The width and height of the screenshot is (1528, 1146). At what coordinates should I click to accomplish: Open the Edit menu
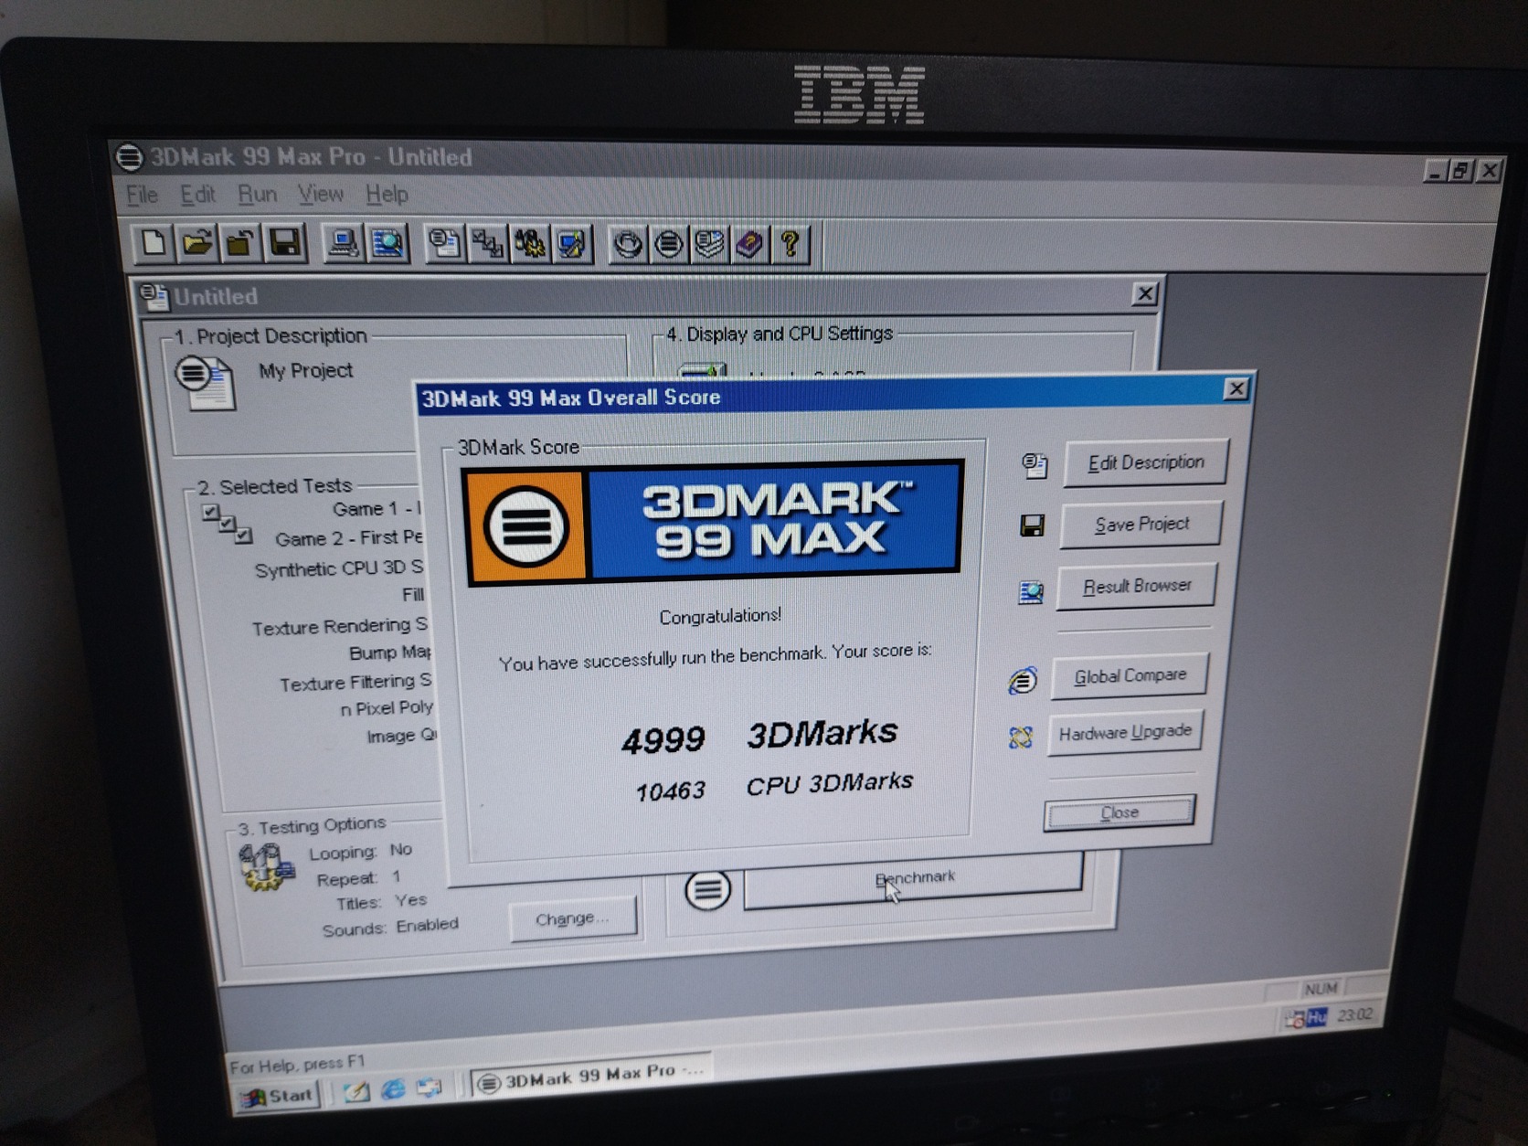click(x=197, y=195)
